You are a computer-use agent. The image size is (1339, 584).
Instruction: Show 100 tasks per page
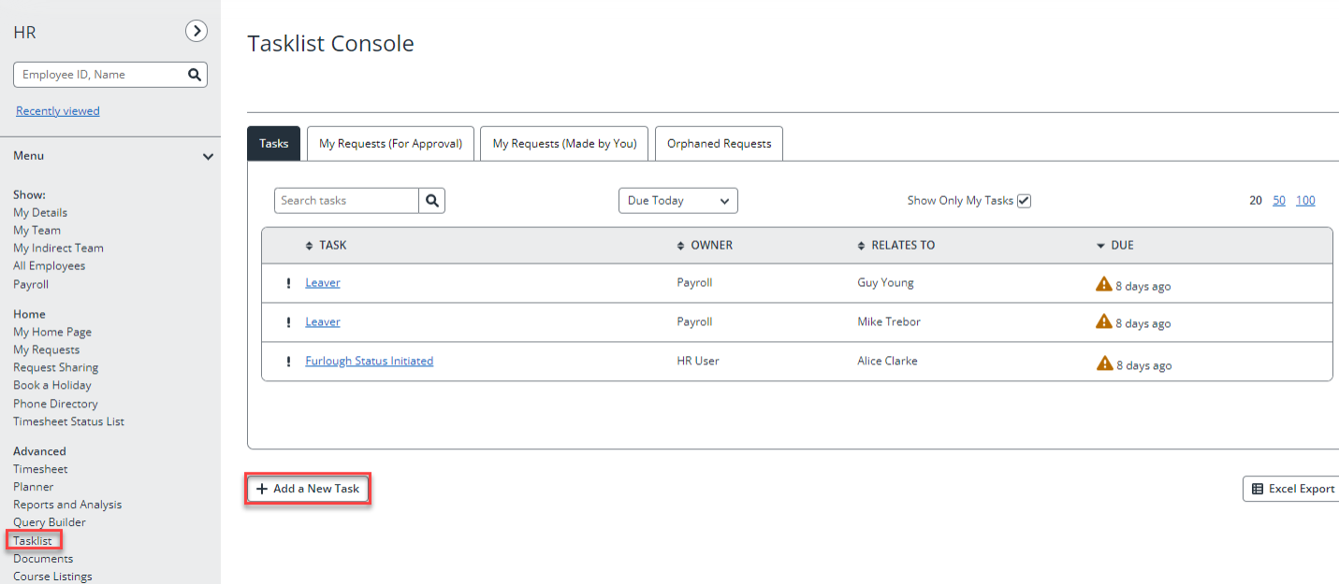click(x=1305, y=200)
